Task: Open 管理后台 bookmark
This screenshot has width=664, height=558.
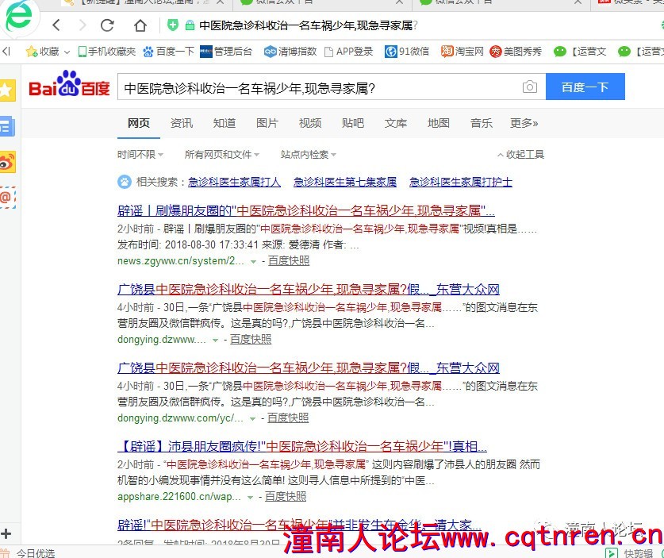Action: coord(226,52)
